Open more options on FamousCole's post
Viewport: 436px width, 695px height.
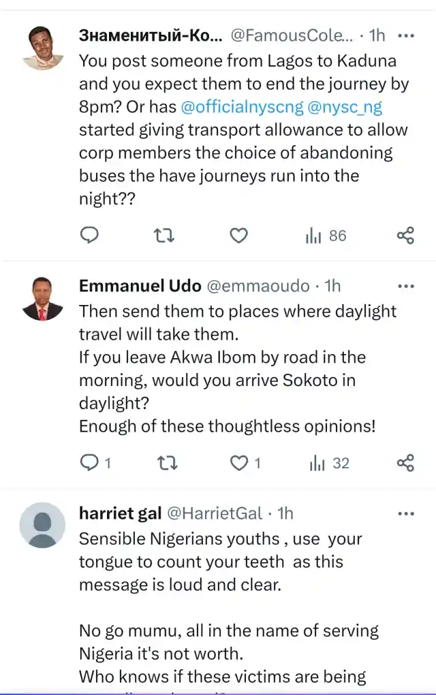[406, 35]
